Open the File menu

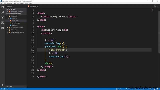tap(1, 3)
